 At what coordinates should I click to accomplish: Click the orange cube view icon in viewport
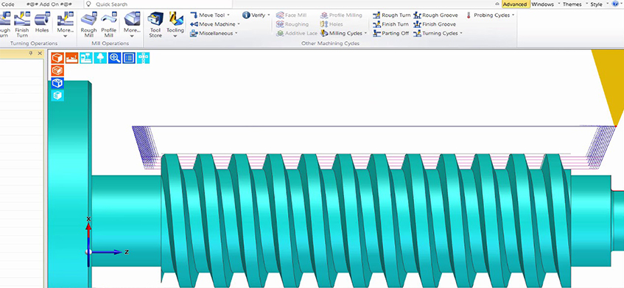pyautogui.click(x=57, y=58)
